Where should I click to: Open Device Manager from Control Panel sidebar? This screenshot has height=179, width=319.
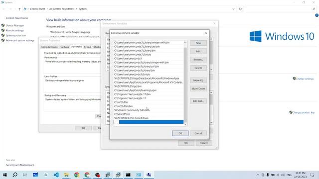15,25
